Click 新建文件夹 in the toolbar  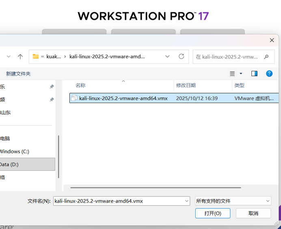(x=18, y=74)
